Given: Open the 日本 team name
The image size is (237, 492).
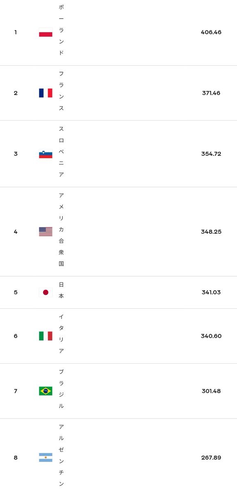Looking at the screenshot, I should 61,290.
